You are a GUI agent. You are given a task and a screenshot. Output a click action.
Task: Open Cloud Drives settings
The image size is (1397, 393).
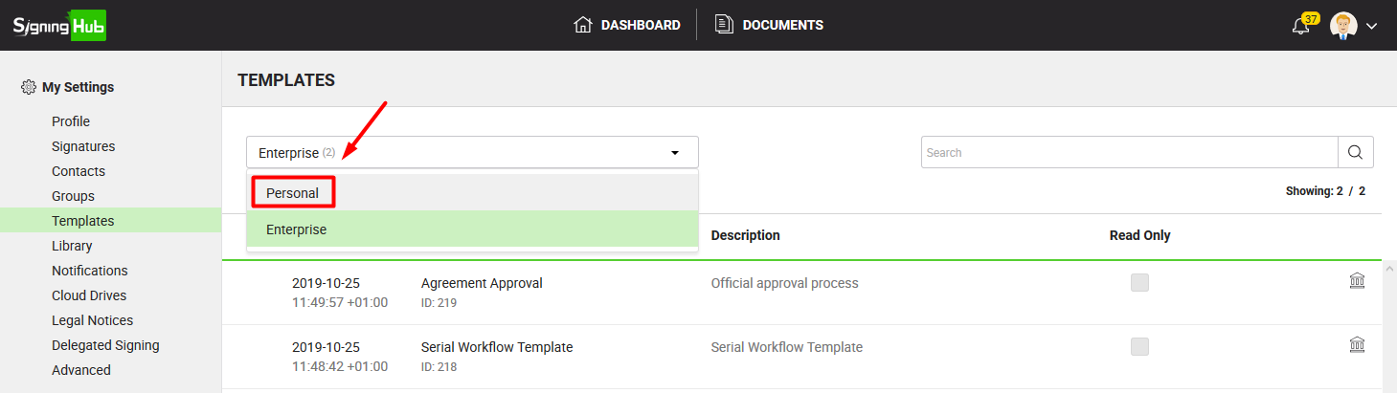89,295
